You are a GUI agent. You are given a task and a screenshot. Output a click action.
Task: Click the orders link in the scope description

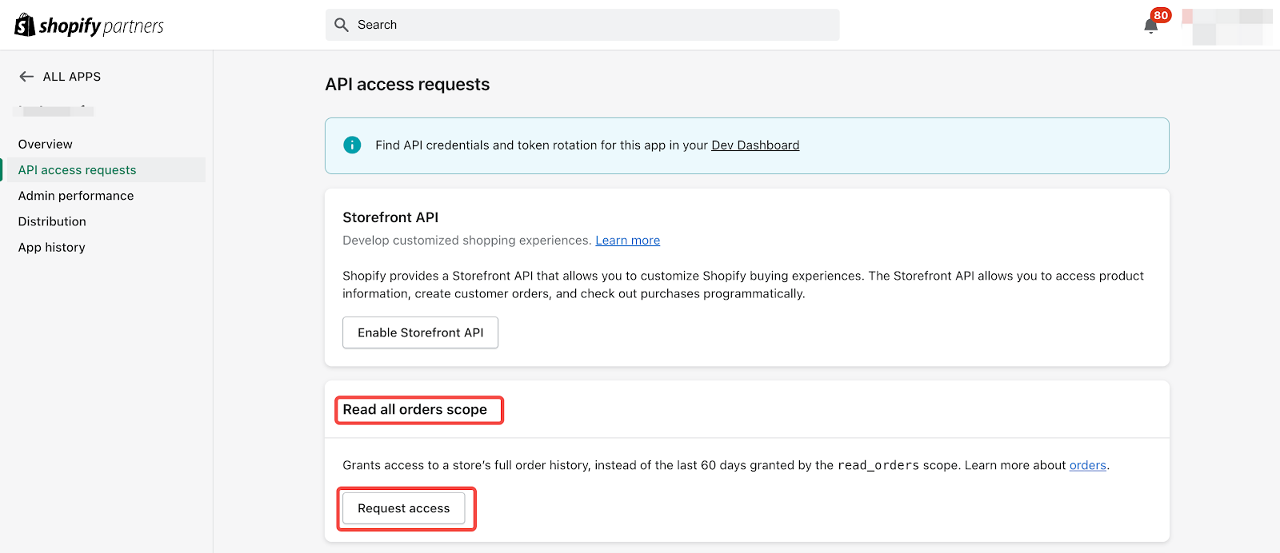[x=1087, y=465]
